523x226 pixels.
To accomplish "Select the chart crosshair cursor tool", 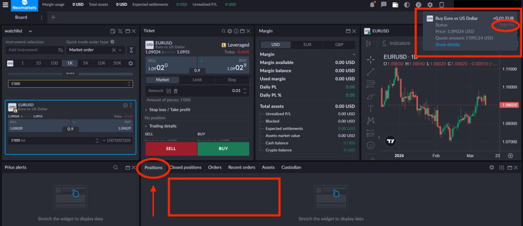I will (371, 59).
